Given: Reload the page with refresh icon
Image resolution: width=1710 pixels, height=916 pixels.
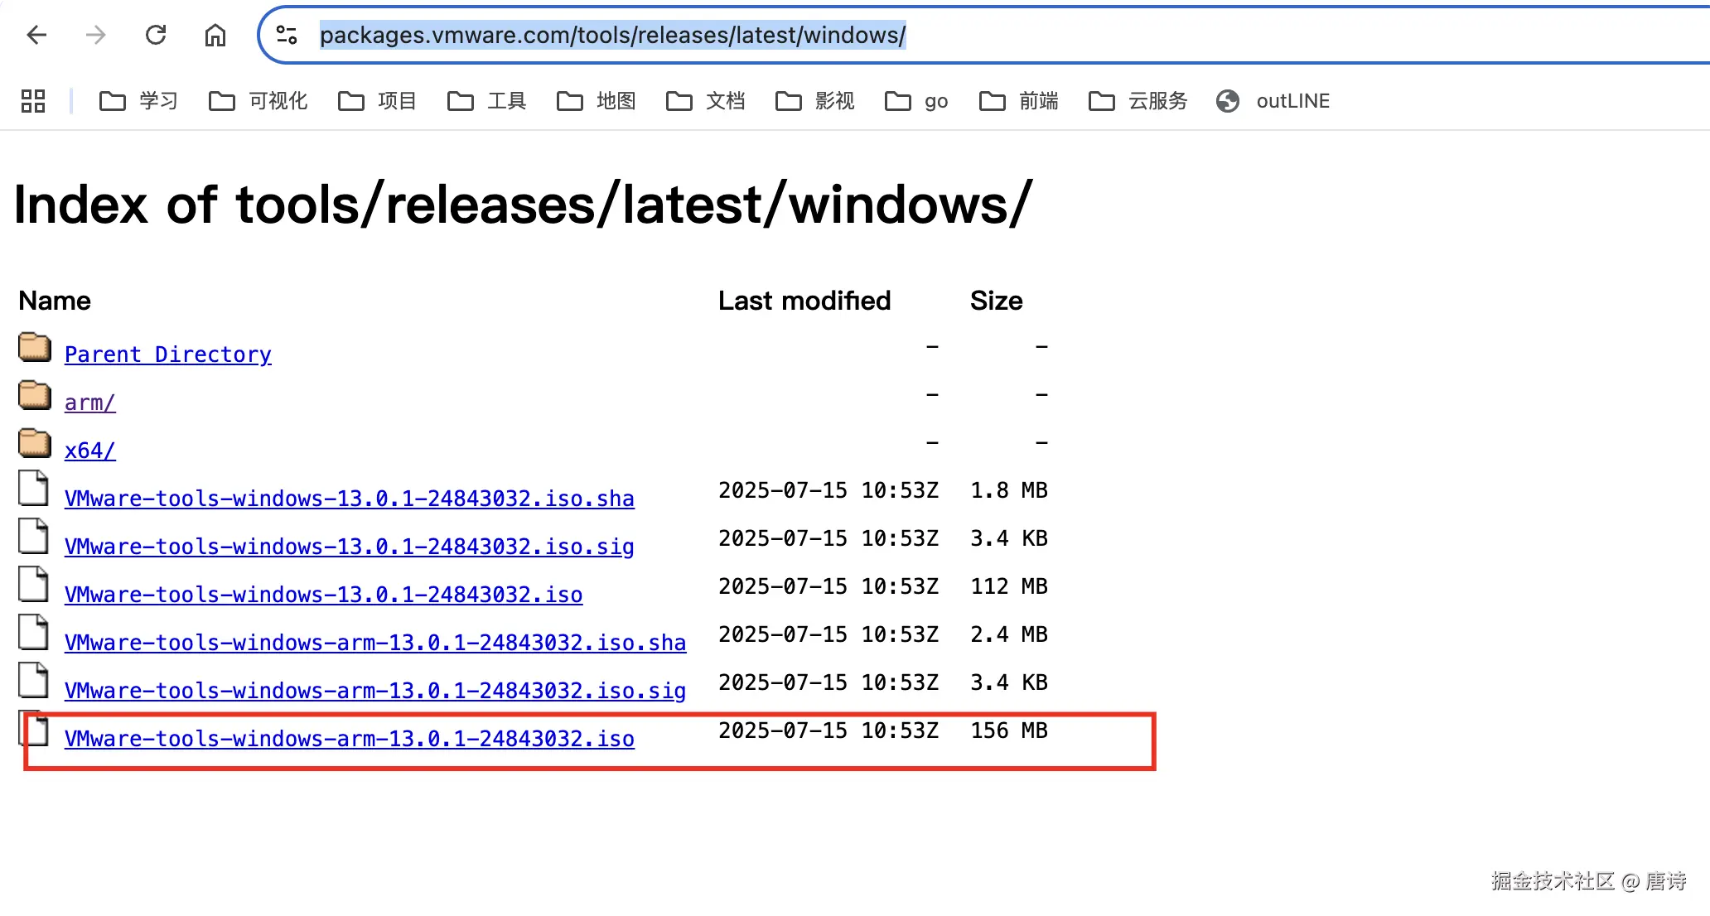Looking at the screenshot, I should click(156, 35).
